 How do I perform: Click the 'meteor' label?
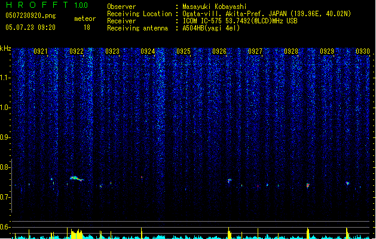tap(85, 19)
